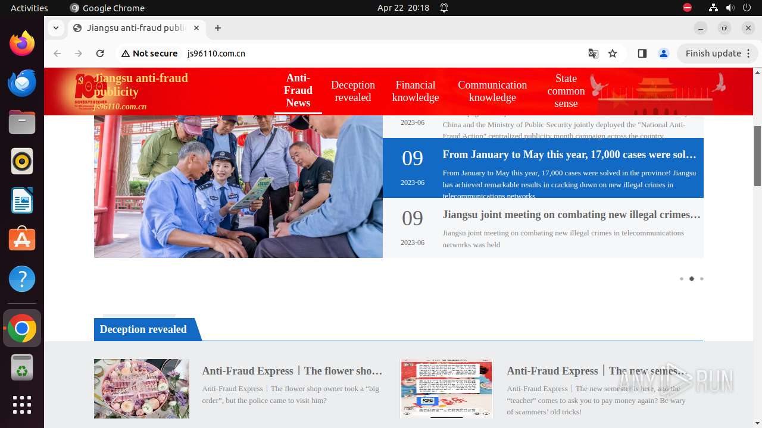Click the Not secure site info chip
The height and width of the screenshot is (428, 762).
149,53
